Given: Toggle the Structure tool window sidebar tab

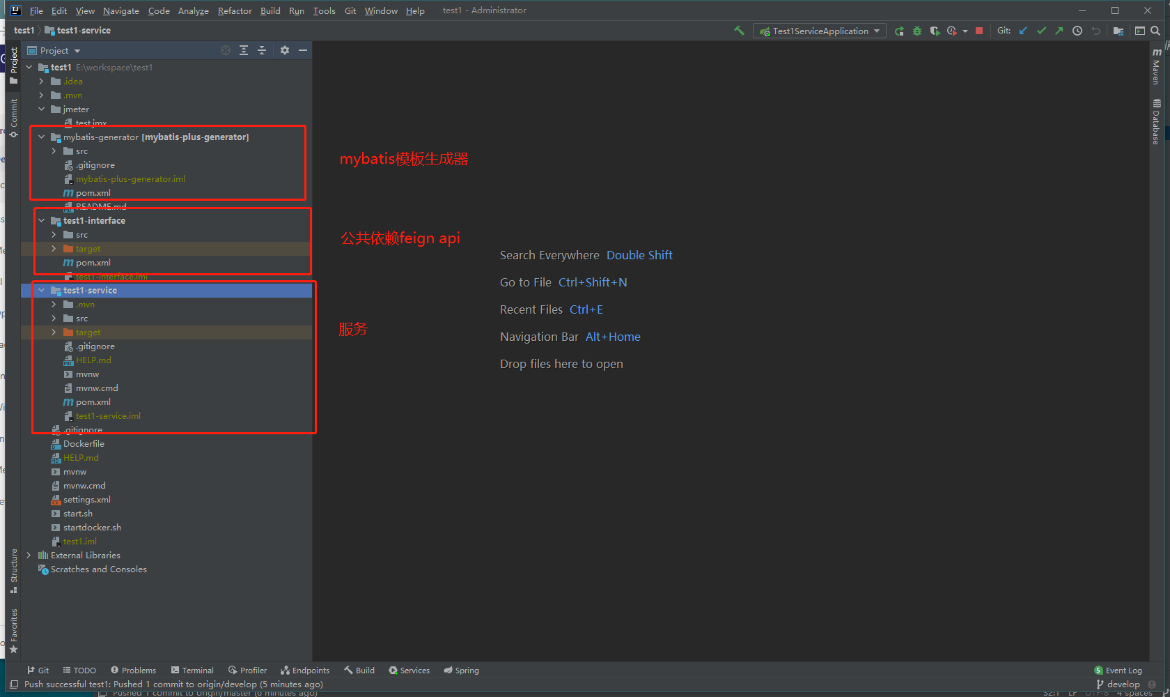Looking at the screenshot, I should point(13,570).
